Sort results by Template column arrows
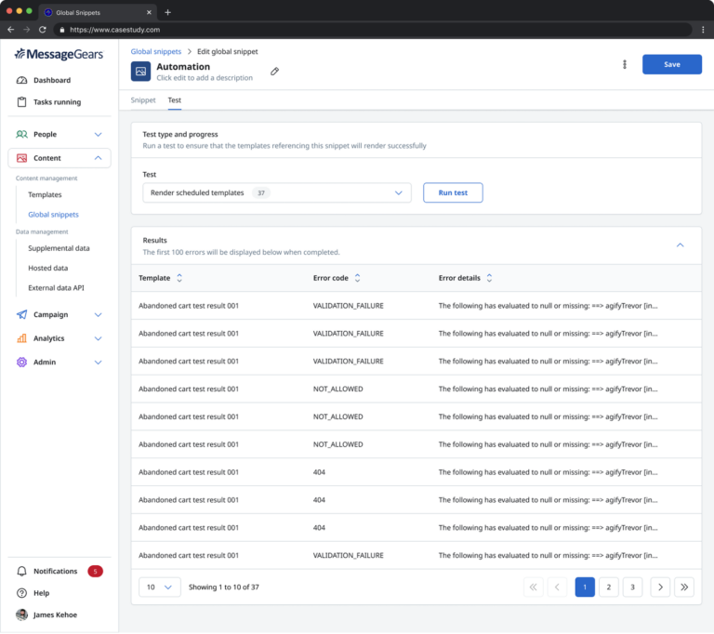 [179, 278]
